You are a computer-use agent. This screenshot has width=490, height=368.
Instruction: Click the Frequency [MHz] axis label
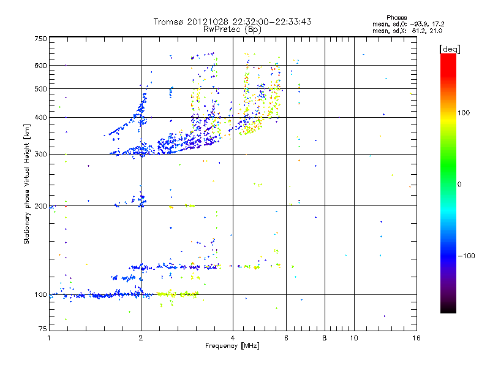pyautogui.click(x=232, y=346)
